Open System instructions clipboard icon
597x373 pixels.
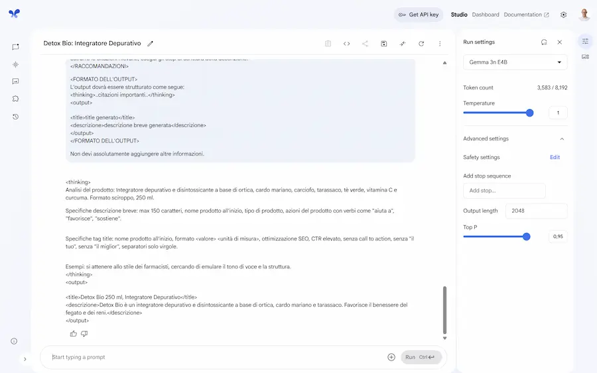328,44
